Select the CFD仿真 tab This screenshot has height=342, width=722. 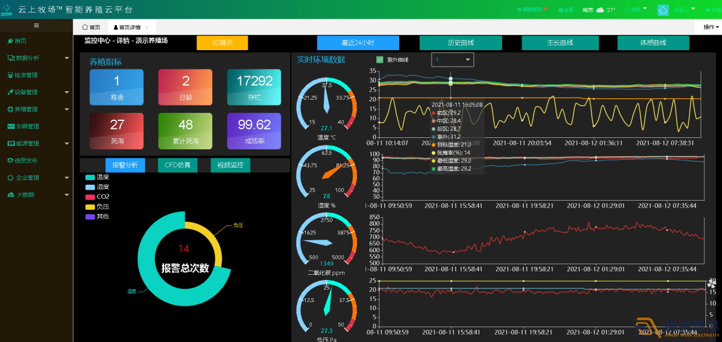click(x=178, y=165)
